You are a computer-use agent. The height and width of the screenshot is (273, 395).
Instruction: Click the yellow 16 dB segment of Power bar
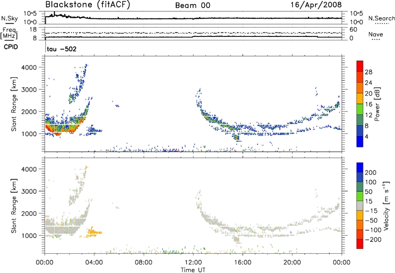click(360, 98)
